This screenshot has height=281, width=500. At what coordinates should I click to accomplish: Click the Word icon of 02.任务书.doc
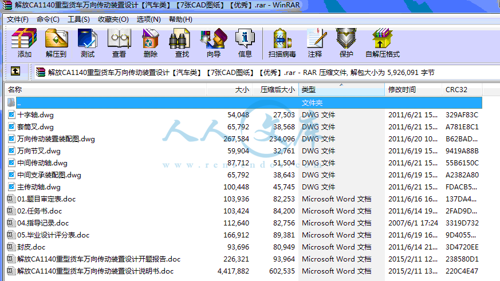point(11,211)
